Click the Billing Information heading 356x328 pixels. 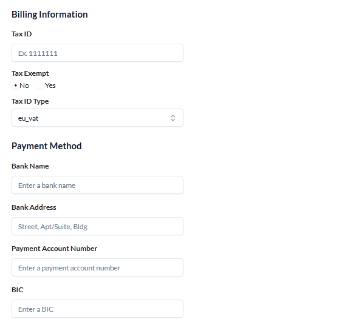(50, 15)
